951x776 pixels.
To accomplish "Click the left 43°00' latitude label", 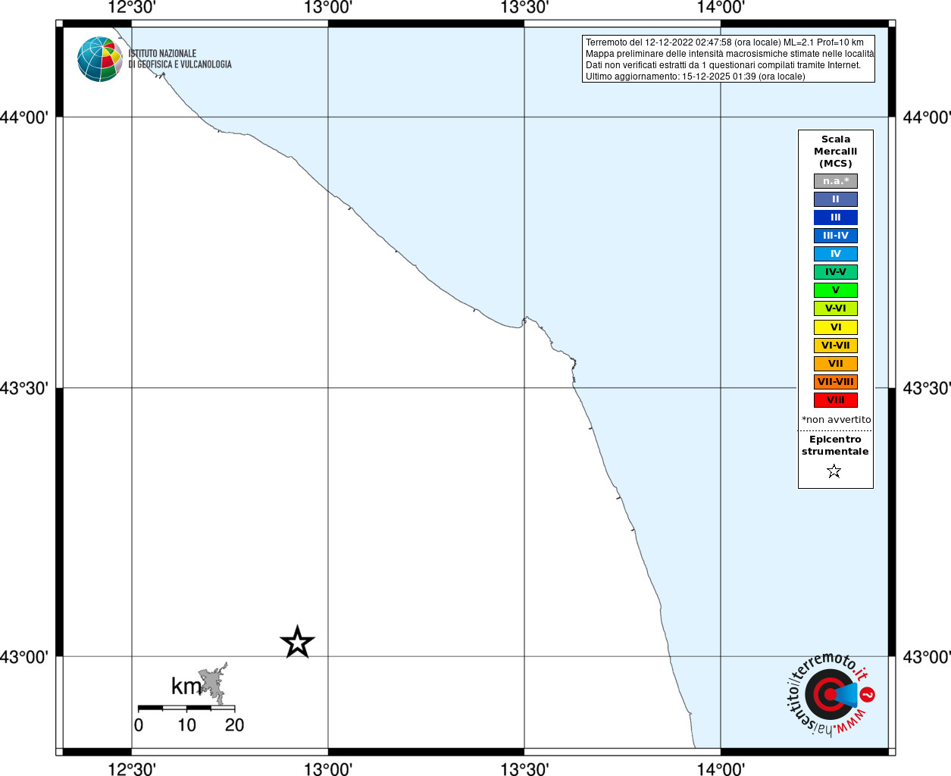I will tap(24, 657).
